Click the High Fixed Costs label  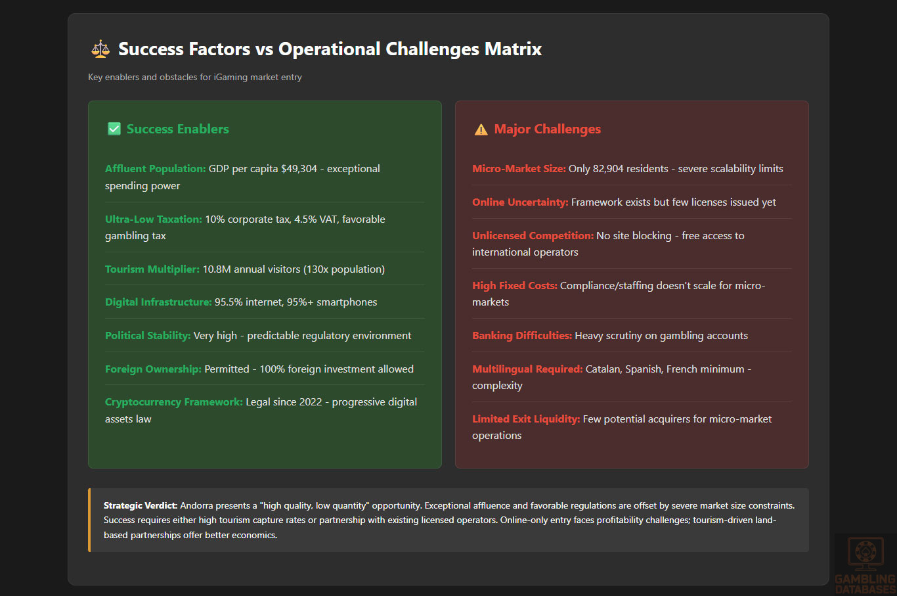coord(514,286)
